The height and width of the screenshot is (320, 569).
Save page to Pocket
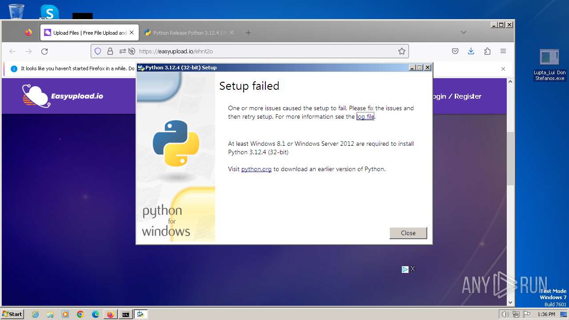[x=455, y=51]
